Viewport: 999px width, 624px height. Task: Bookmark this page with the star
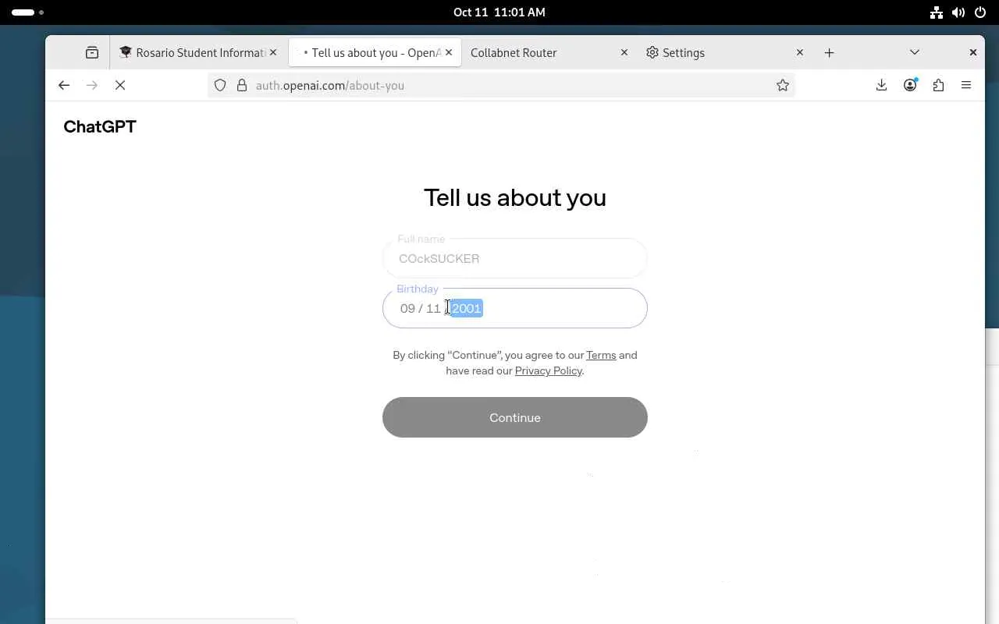click(783, 85)
